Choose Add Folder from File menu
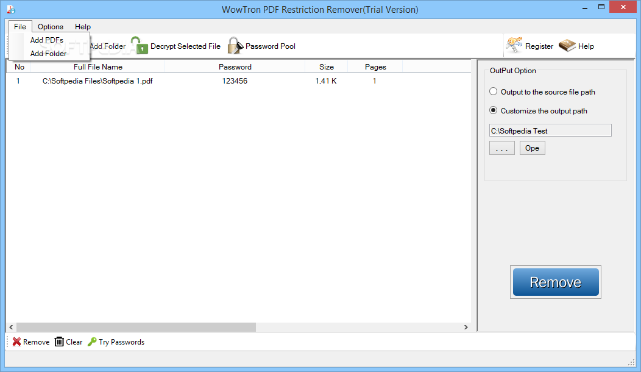The image size is (641, 372). (48, 54)
